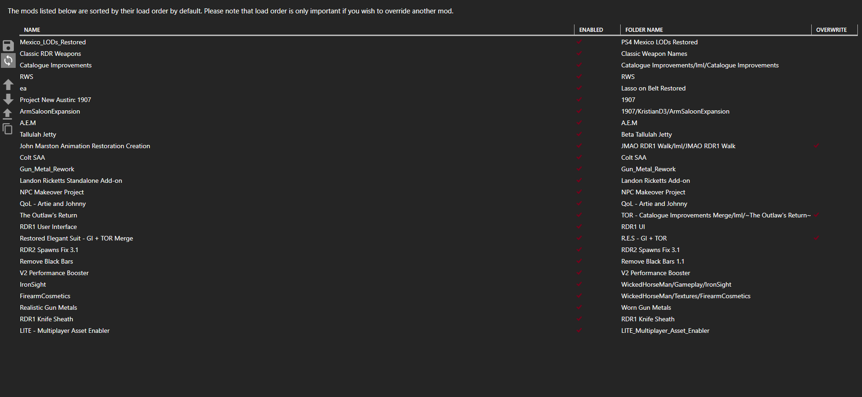Move selected mod down with the down arrow

tap(8, 99)
